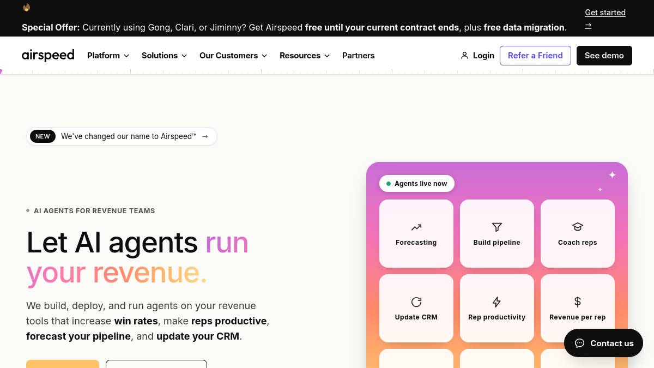The height and width of the screenshot is (368, 654).
Task: Click the Update CRM refresh icon
Action: tap(416, 302)
